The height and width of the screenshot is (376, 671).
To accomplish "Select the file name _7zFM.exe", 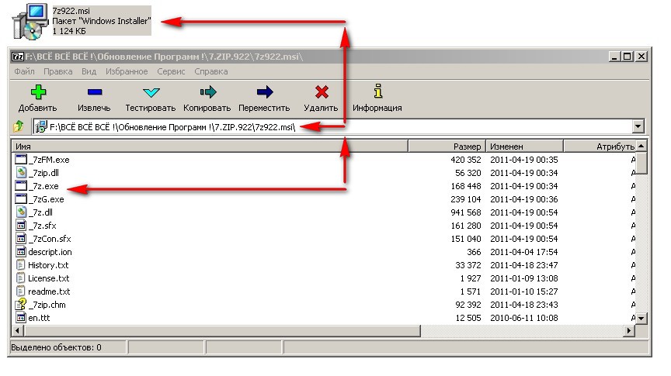I will click(49, 160).
